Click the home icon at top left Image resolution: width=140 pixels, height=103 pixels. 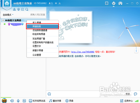coord(7,4)
